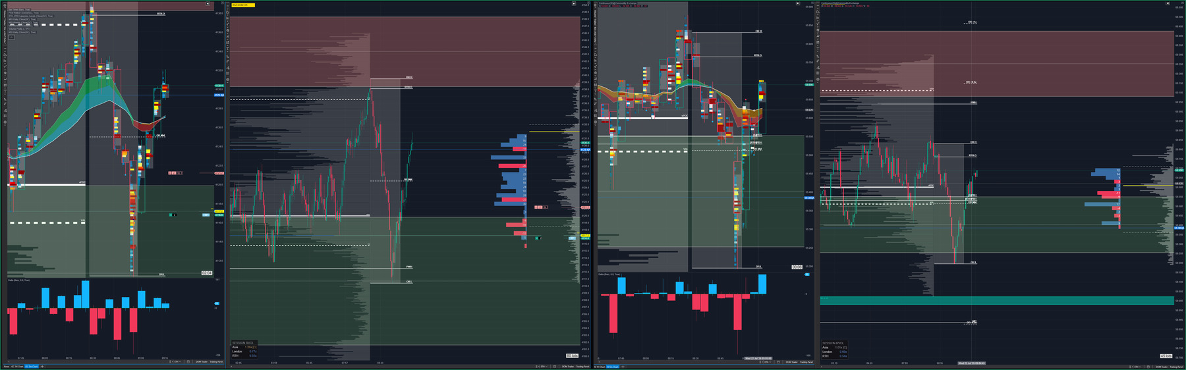
Task: Collapse the indicator legend in first GC chart
Action: pyautogui.click(x=12, y=37)
